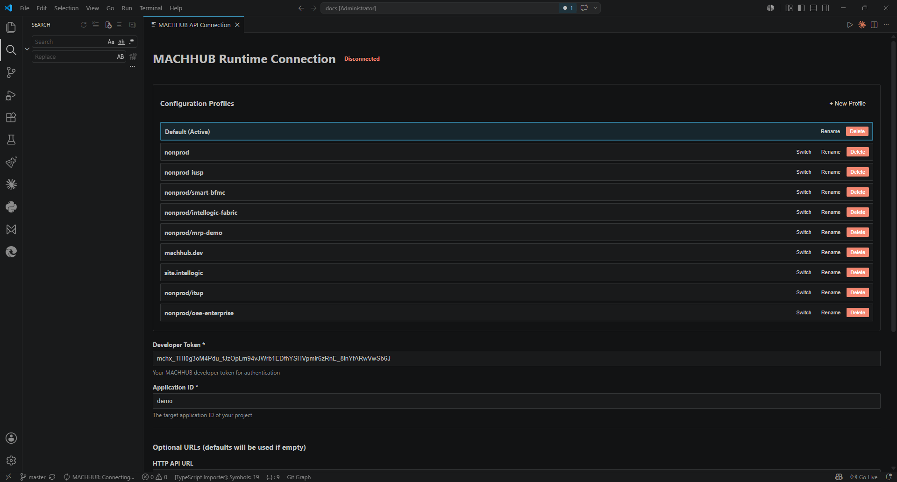Image resolution: width=897 pixels, height=482 pixels.
Task: Collapse the replace field chevron
Action: tap(27, 49)
